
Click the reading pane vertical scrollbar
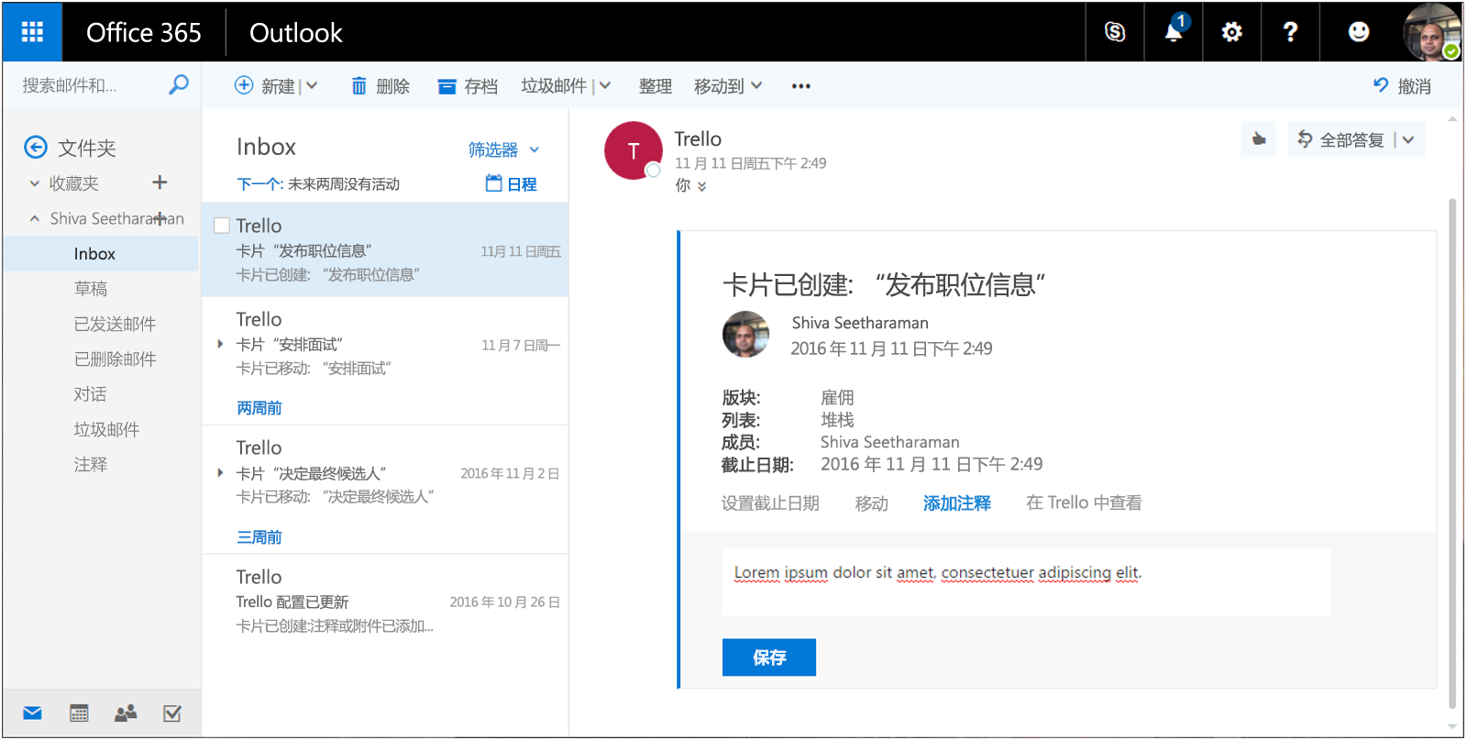(1452, 454)
